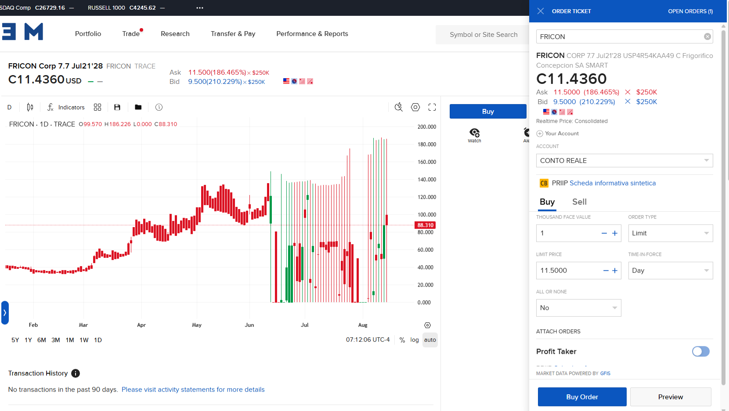Viewport: 729px width, 411px height.
Task: Close the Order Ticket panel
Action: tap(541, 11)
